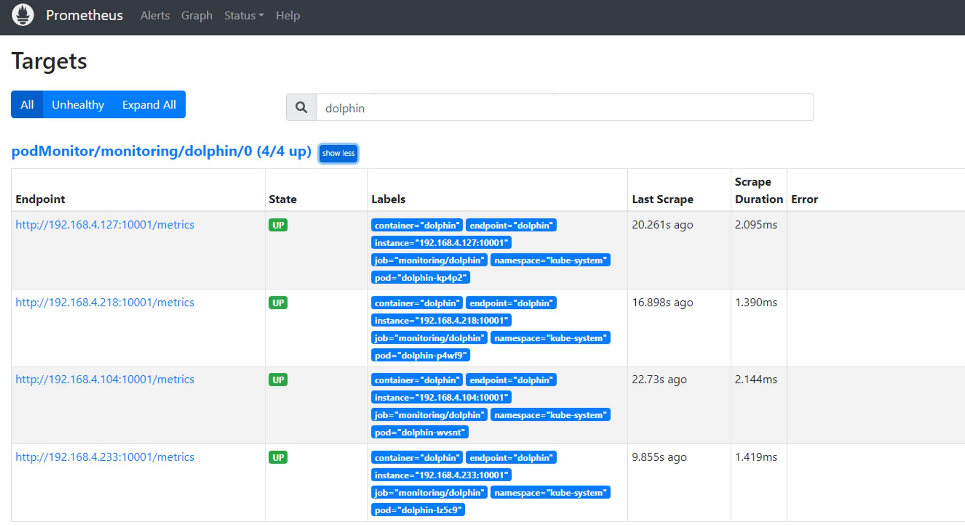
Task: Open 192.168.4.104:10001 metrics endpoint link
Action: tap(105, 380)
